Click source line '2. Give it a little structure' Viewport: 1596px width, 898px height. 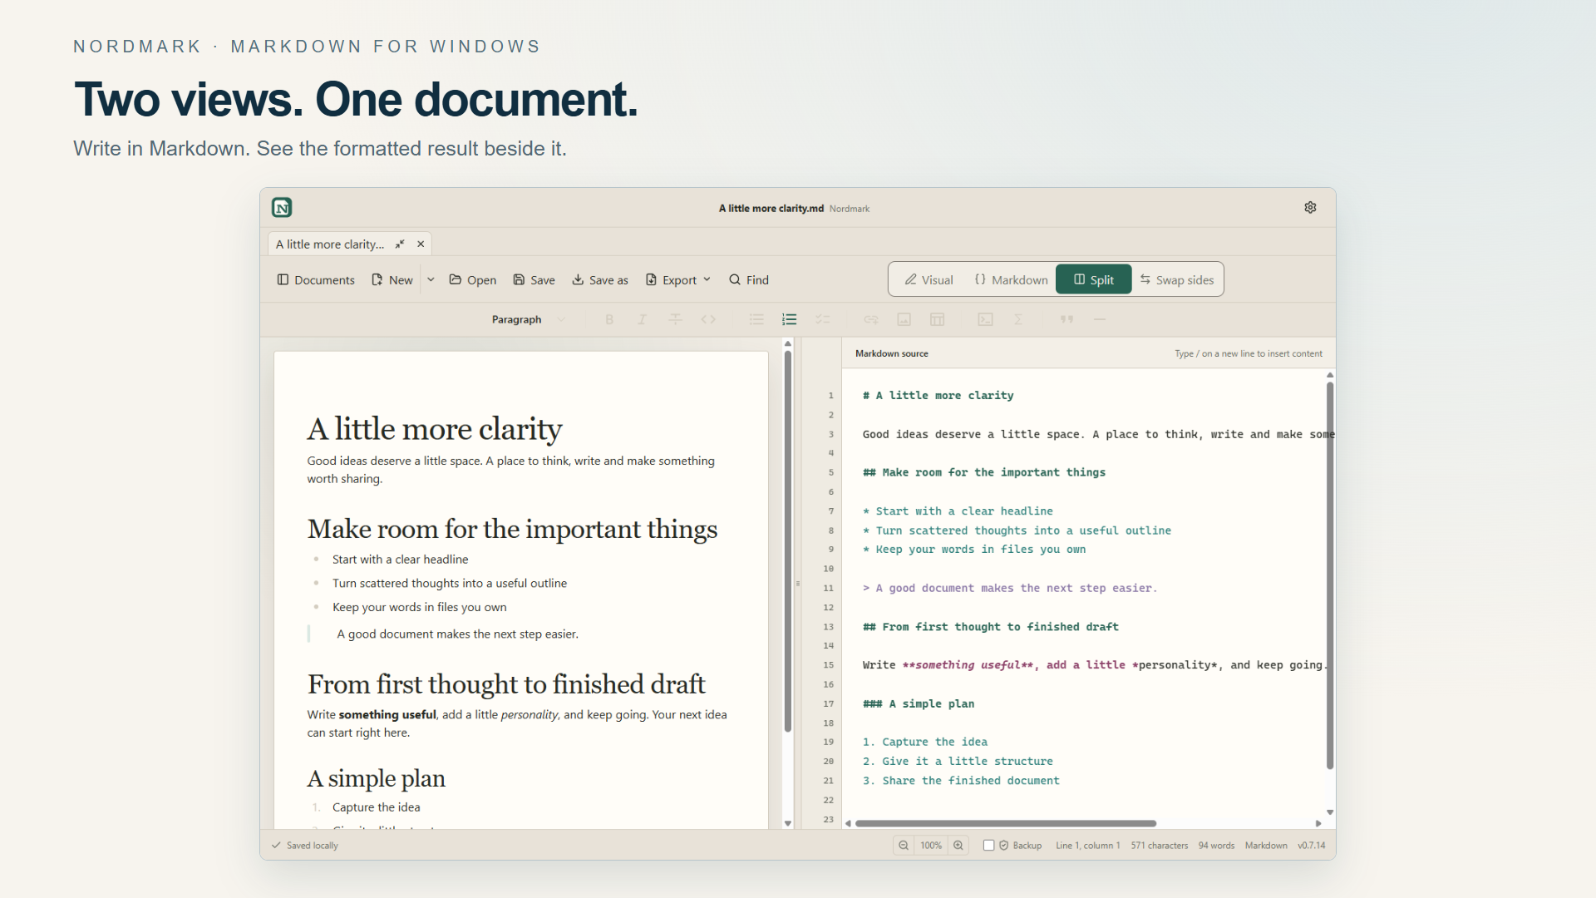coord(958,761)
